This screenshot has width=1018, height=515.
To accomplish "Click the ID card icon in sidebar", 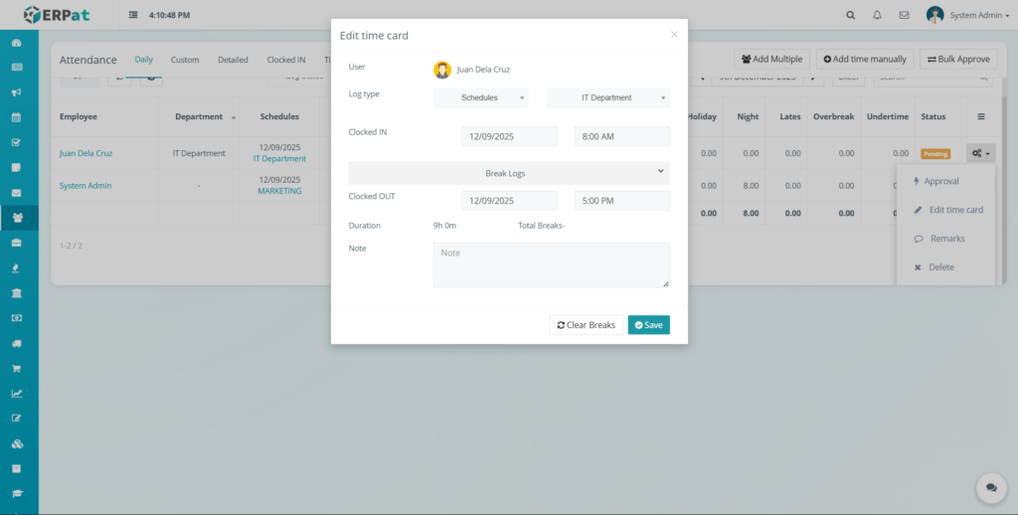I will click(x=17, y=67).
